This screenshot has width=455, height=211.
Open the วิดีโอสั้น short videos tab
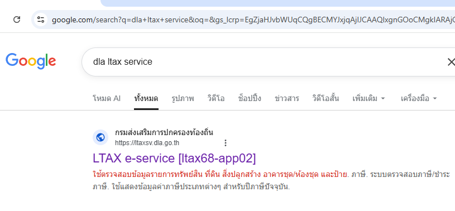[x=325, y=98]
